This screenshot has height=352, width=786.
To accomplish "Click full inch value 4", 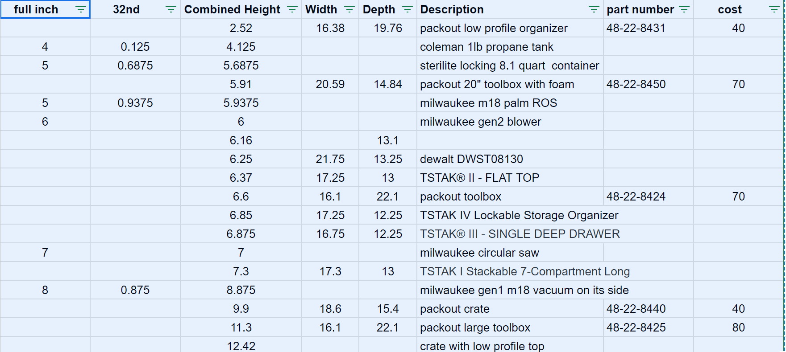I will point(45,47).
